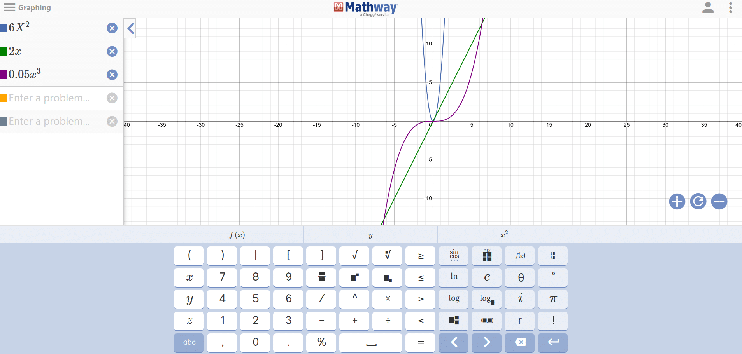
Task: Insert log with base template
Action: pos(487,299)
